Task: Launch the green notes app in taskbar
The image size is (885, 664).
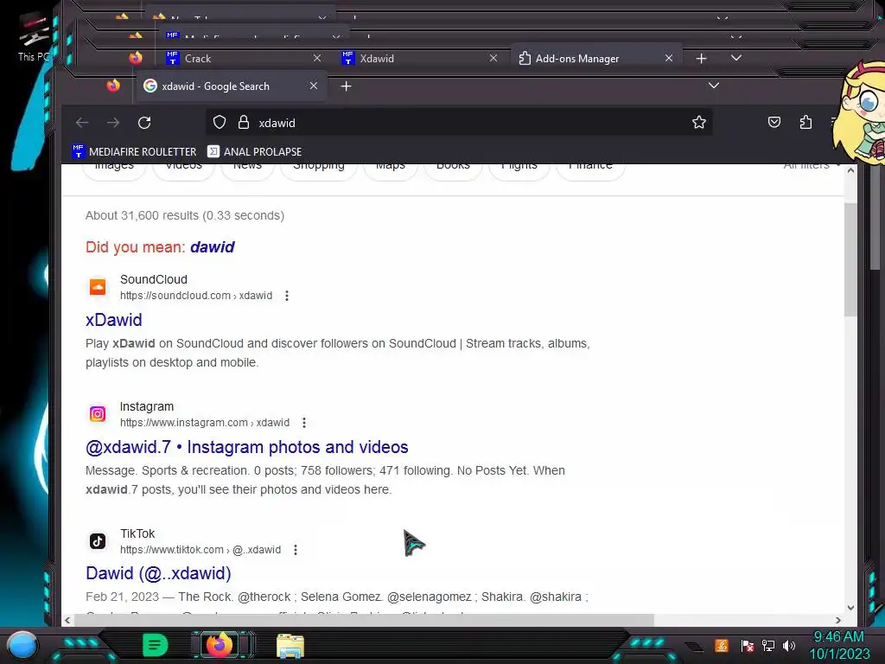Action: coord(156,645)
